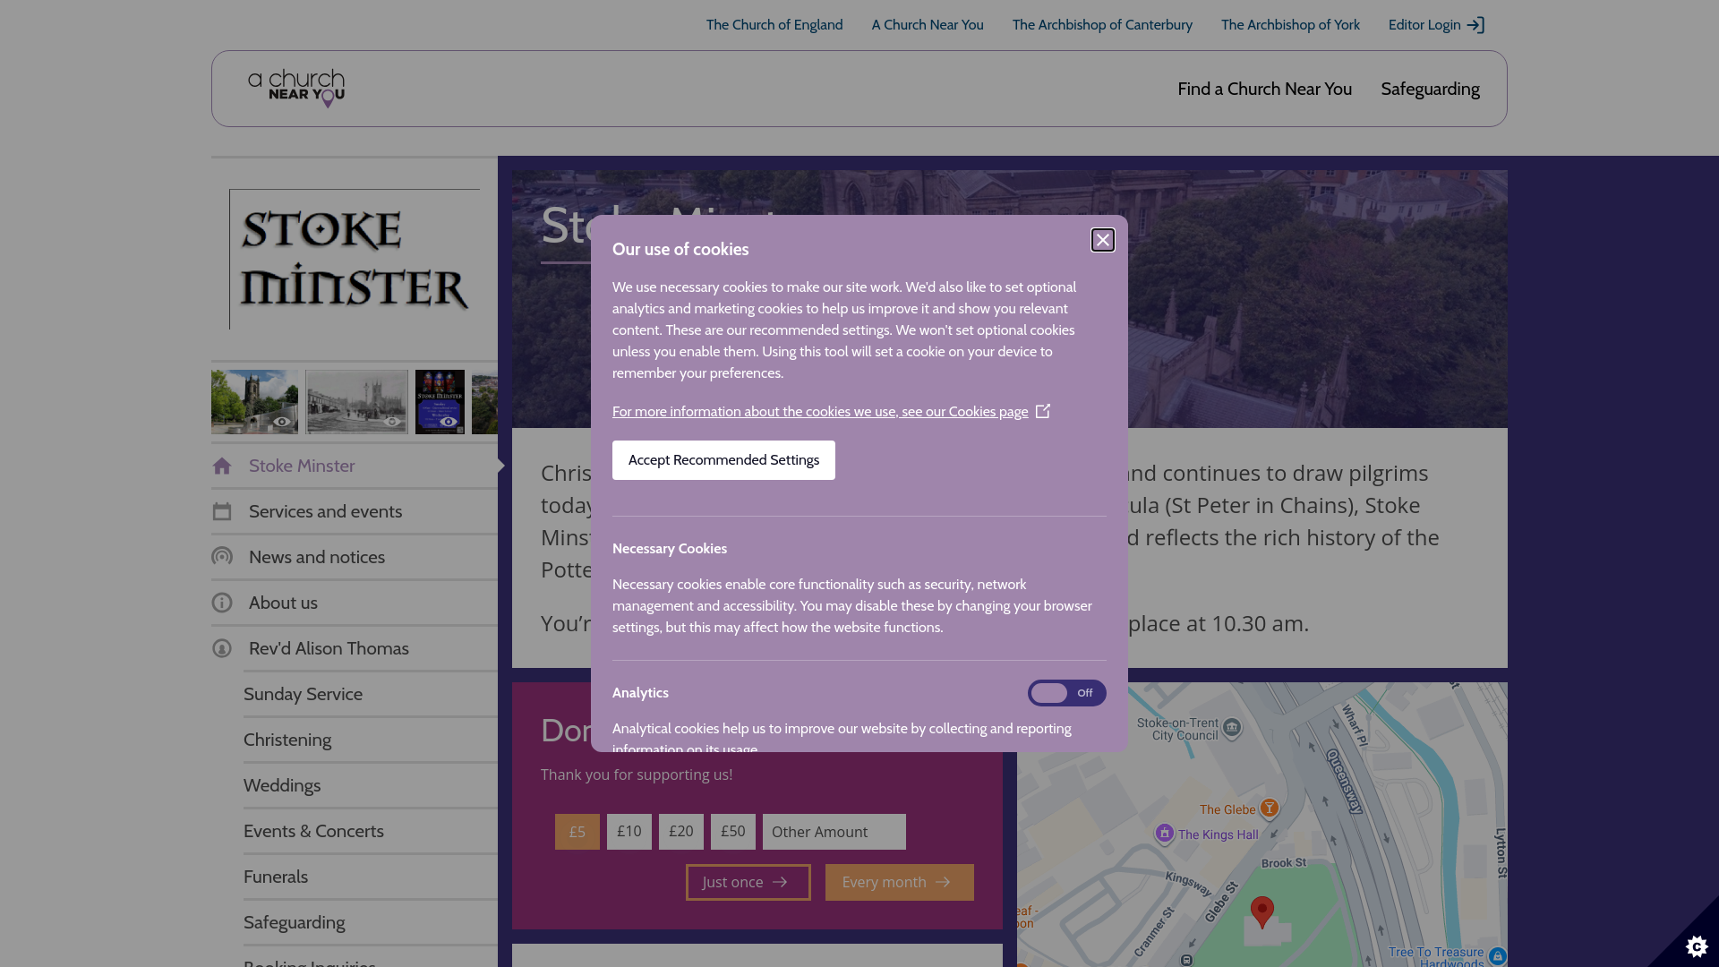Click Tree To Treasure Hardwoods map marker
This screenshot has width=1719, height=967.
1497,955
